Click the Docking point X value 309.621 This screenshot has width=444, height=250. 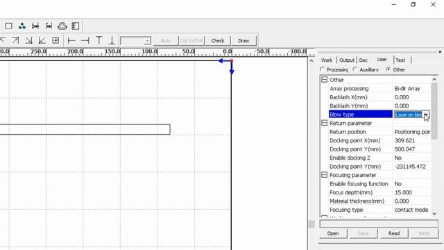point(404,140)
